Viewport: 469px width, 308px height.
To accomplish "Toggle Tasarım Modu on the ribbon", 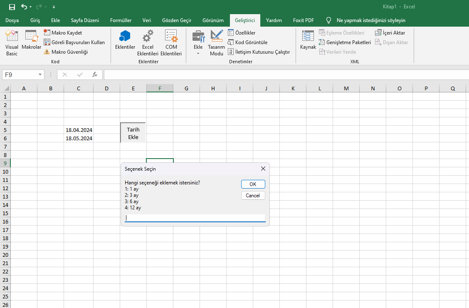I will click(x=216, y=43).
